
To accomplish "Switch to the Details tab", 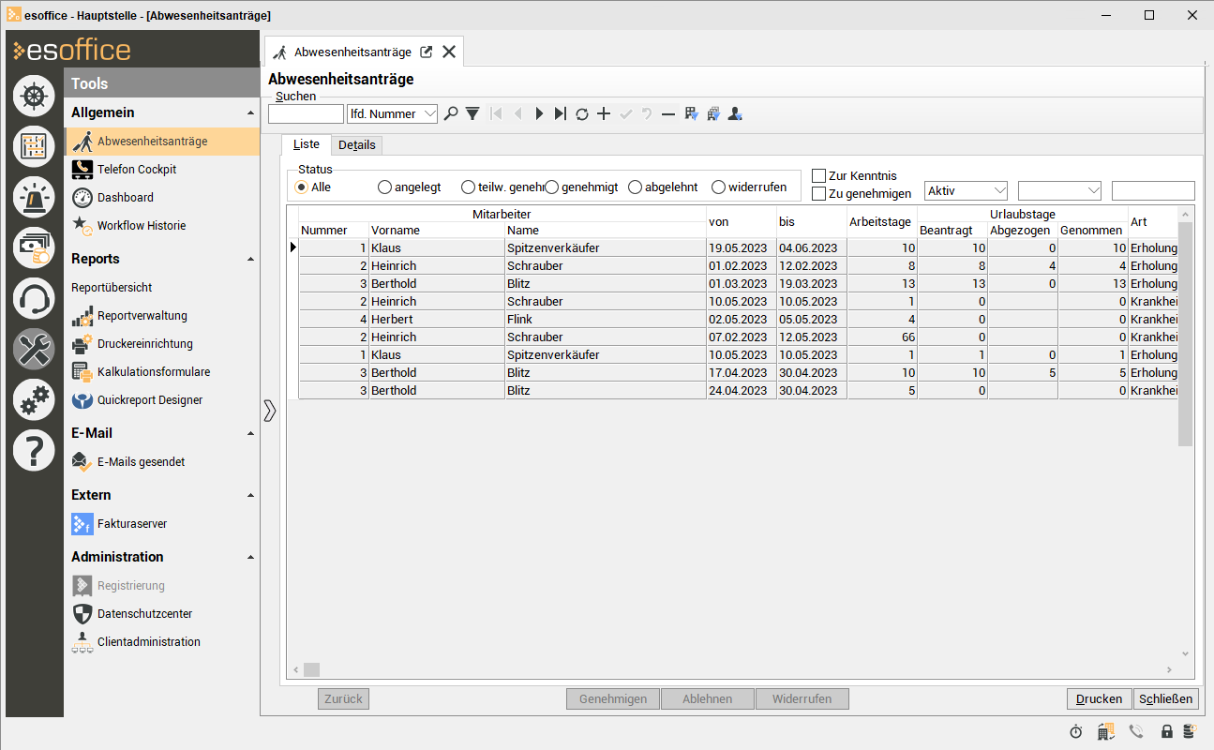I will 356,145.
